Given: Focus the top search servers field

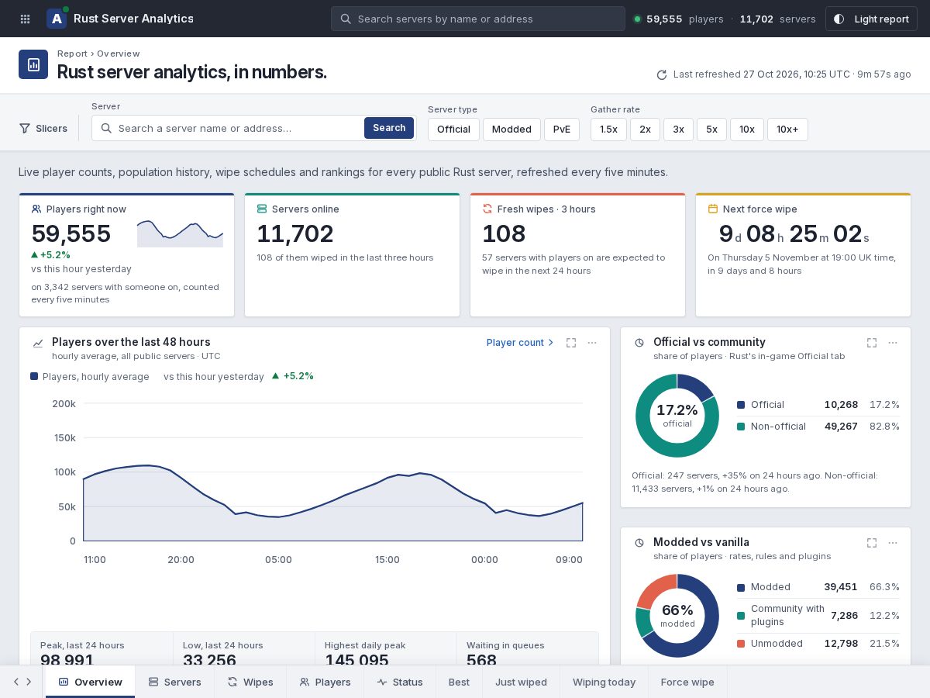Looking at the screenshot, I should (x=478, y=19).
